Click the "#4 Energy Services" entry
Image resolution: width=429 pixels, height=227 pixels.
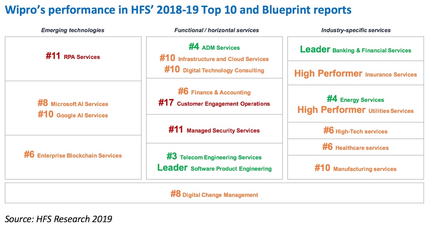pos(355,99)
